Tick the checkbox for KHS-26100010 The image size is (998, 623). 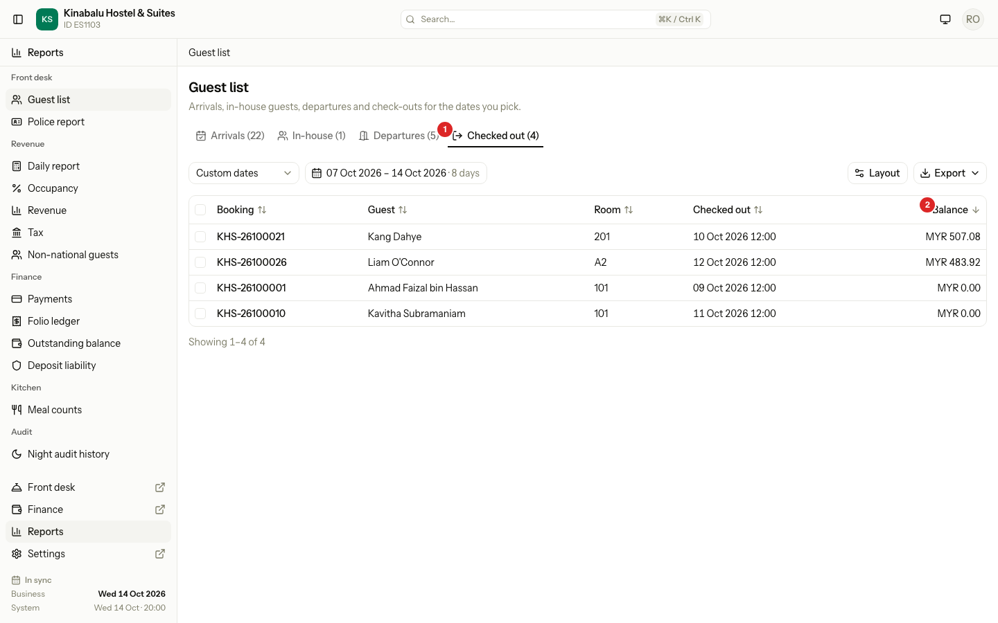pyautogui.click(x=200, y=314)
